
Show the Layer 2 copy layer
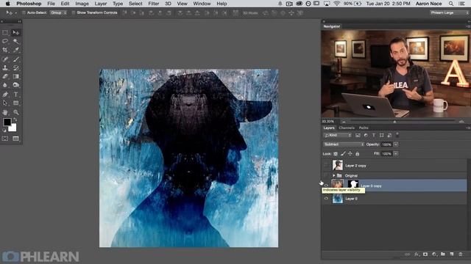click(326, 166)
